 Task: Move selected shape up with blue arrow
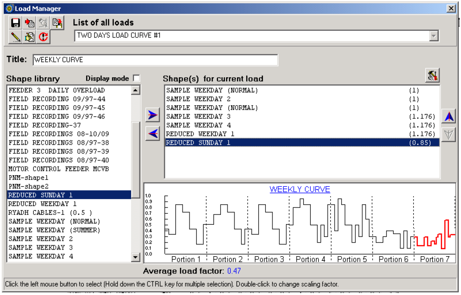449,117
